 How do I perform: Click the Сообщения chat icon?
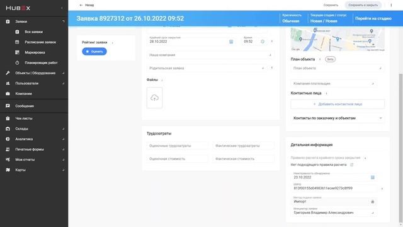(x=8, y=106)
